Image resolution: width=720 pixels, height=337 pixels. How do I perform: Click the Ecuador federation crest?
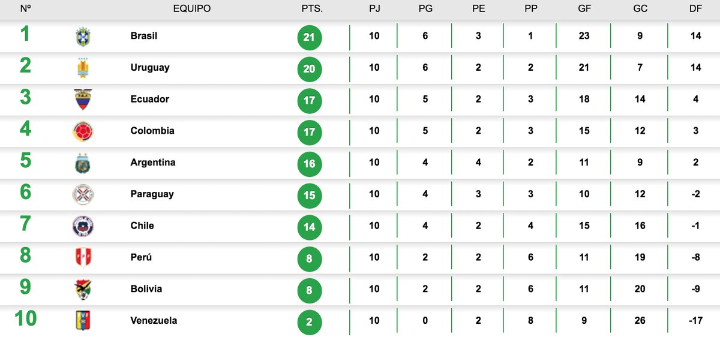coord(83,100)
